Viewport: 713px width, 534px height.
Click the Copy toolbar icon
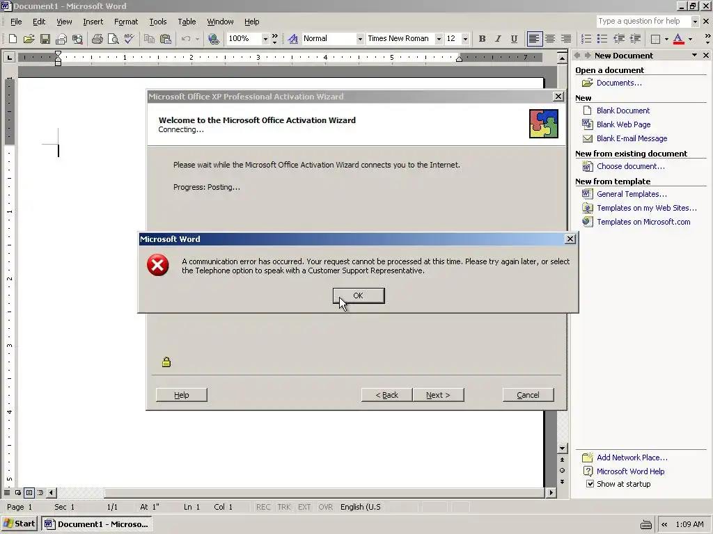pyautogui.click(x=149, y=39)
